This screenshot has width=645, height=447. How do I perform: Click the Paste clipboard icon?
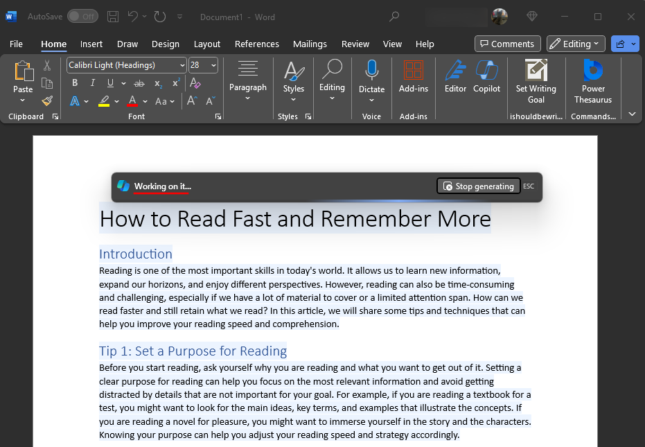click(23, 71)
